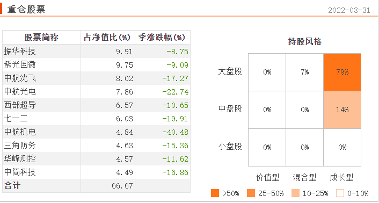Viewport: 379px width, 203px height.
Task: Click the 10-25% legend color swatch
Action: [x=295, y=193]
